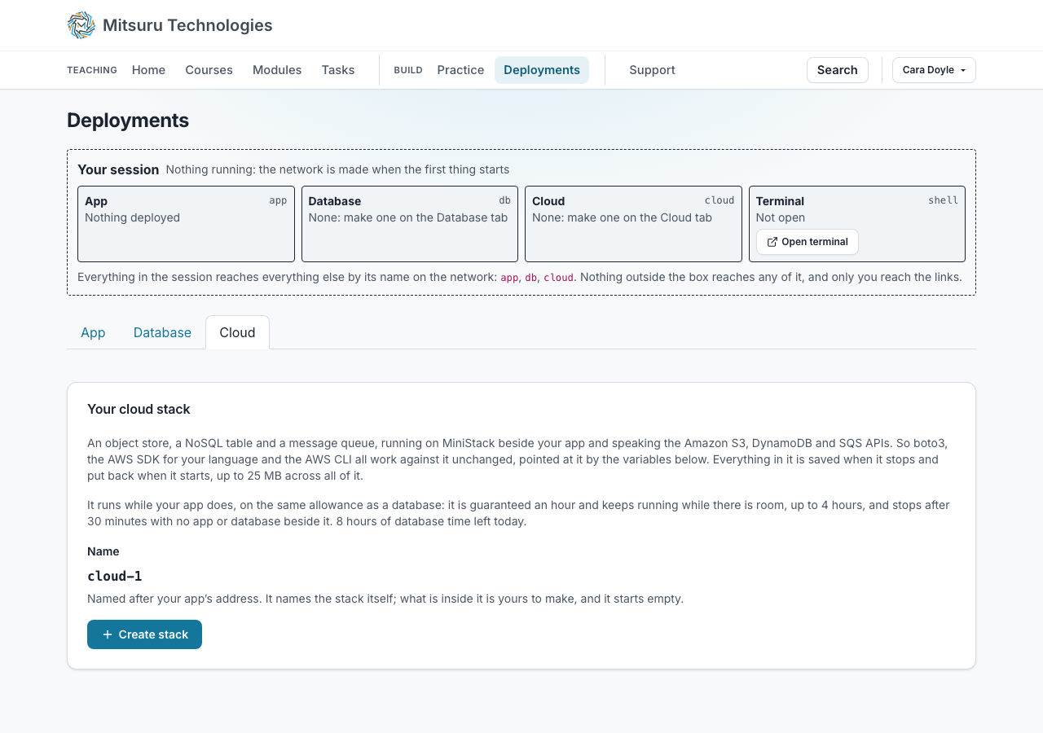Click the App session card

click(186, 224)
